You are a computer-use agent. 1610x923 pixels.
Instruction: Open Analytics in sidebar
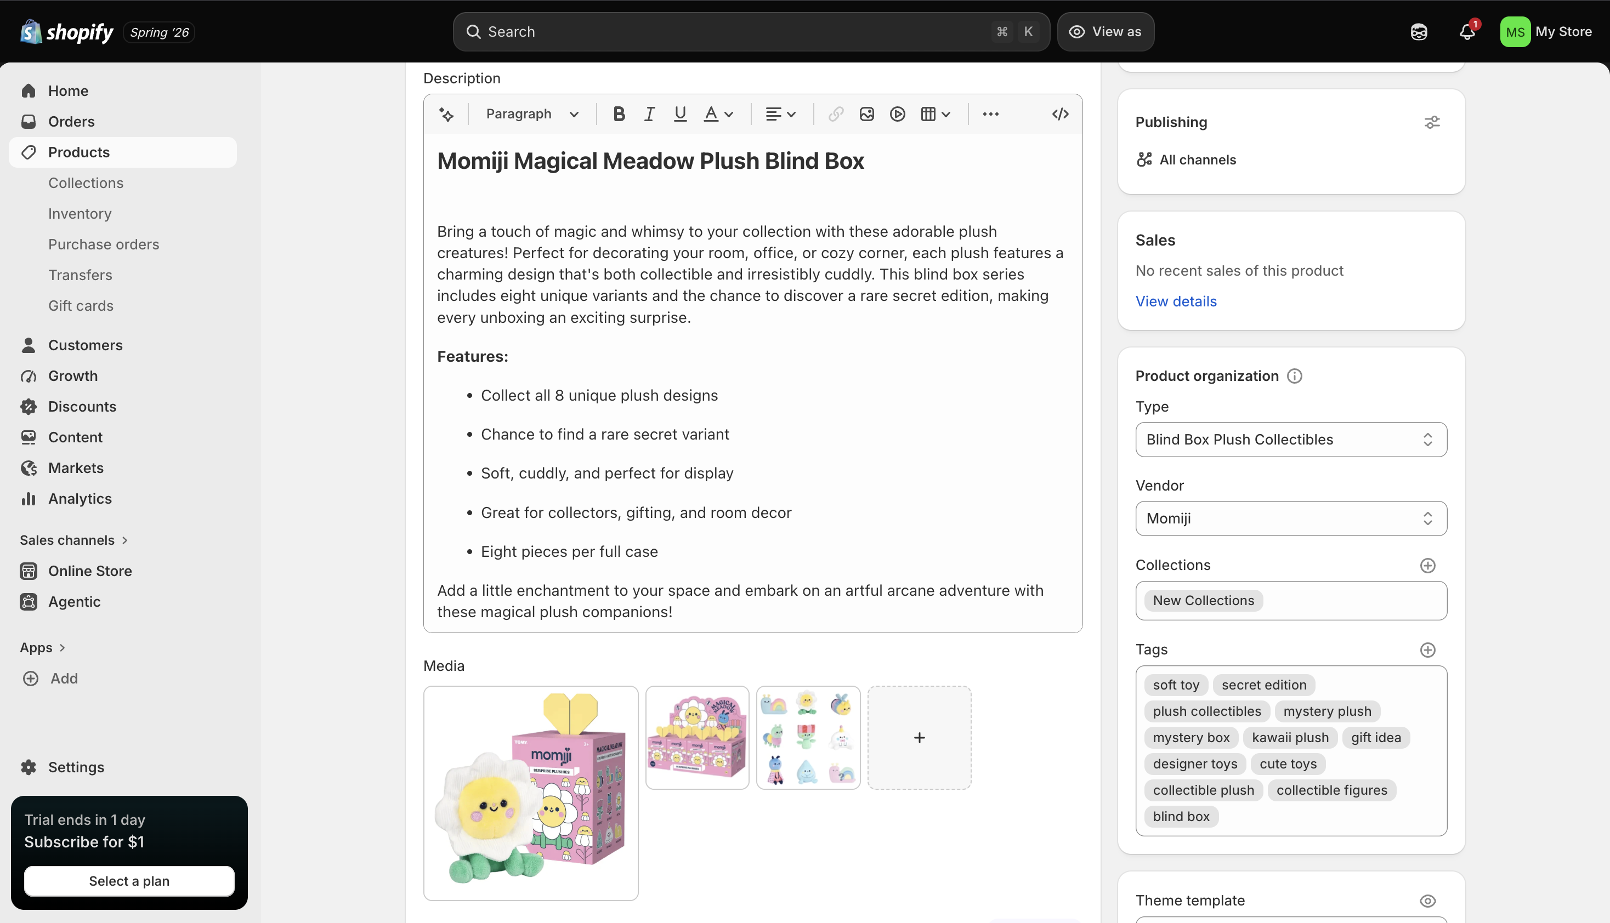click(123, 499)
